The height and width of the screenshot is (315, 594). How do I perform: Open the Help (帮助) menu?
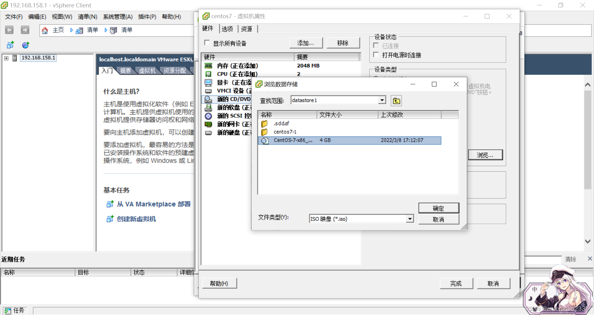(171, 17)
